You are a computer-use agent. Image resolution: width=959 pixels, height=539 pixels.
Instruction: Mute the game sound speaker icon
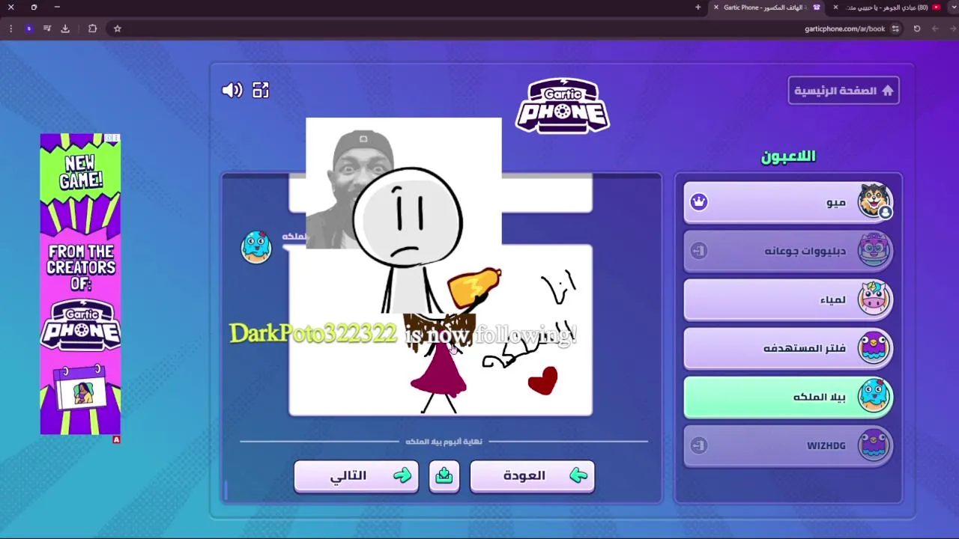[x=232, y=91]
